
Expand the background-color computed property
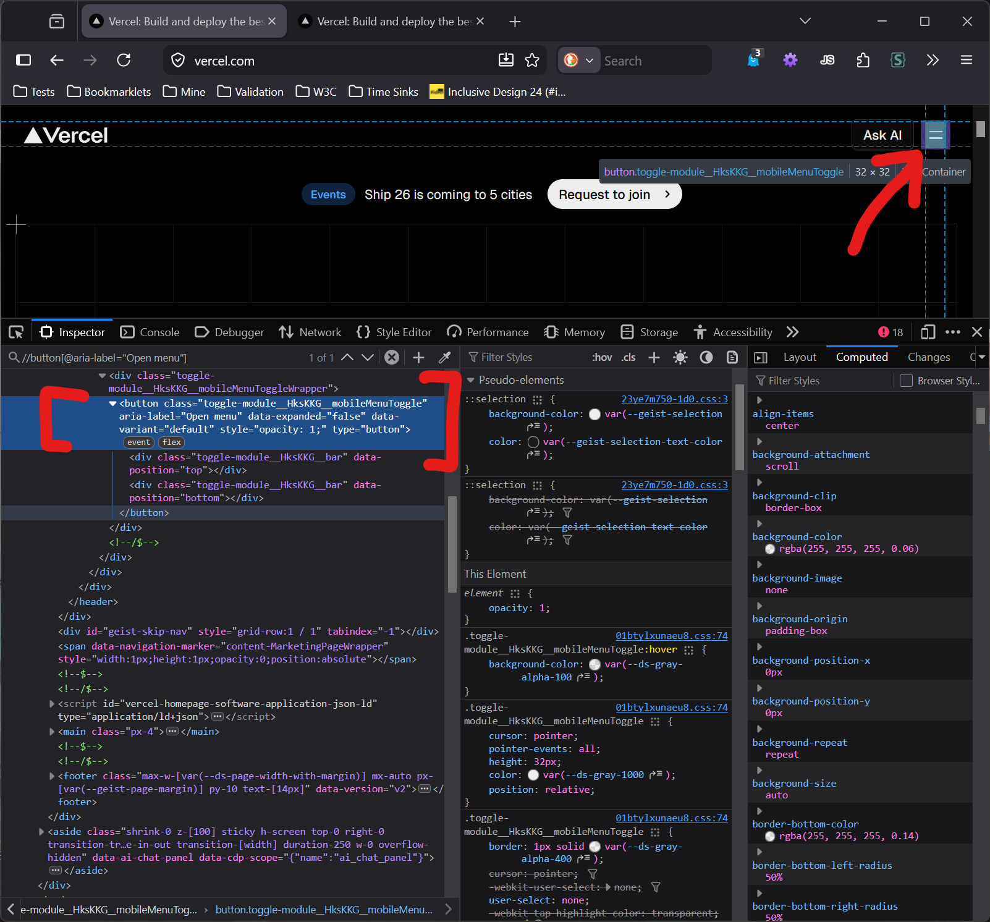(759, 523)
